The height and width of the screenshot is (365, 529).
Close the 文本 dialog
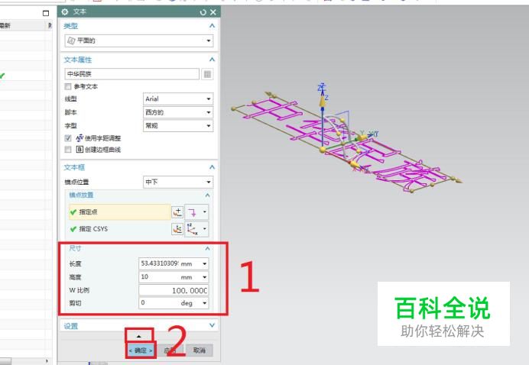(213, 12)
